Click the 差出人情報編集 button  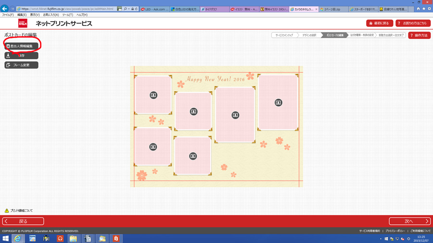(x=21, y=46)
